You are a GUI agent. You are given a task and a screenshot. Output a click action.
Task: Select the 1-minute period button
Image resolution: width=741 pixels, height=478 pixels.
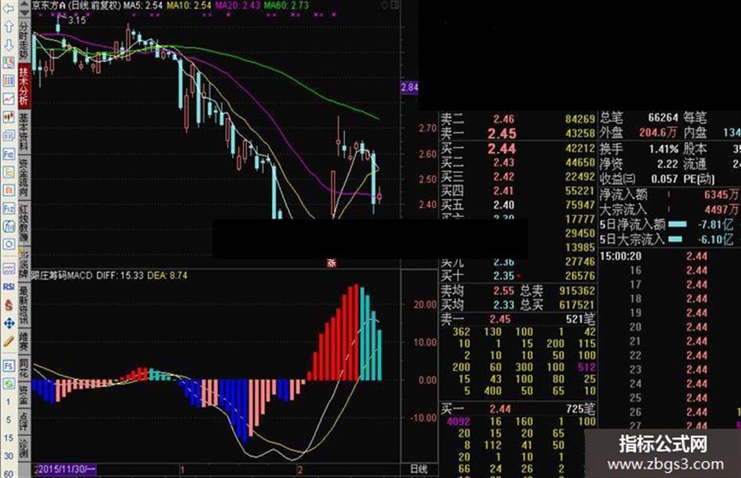tap(8, 402)
